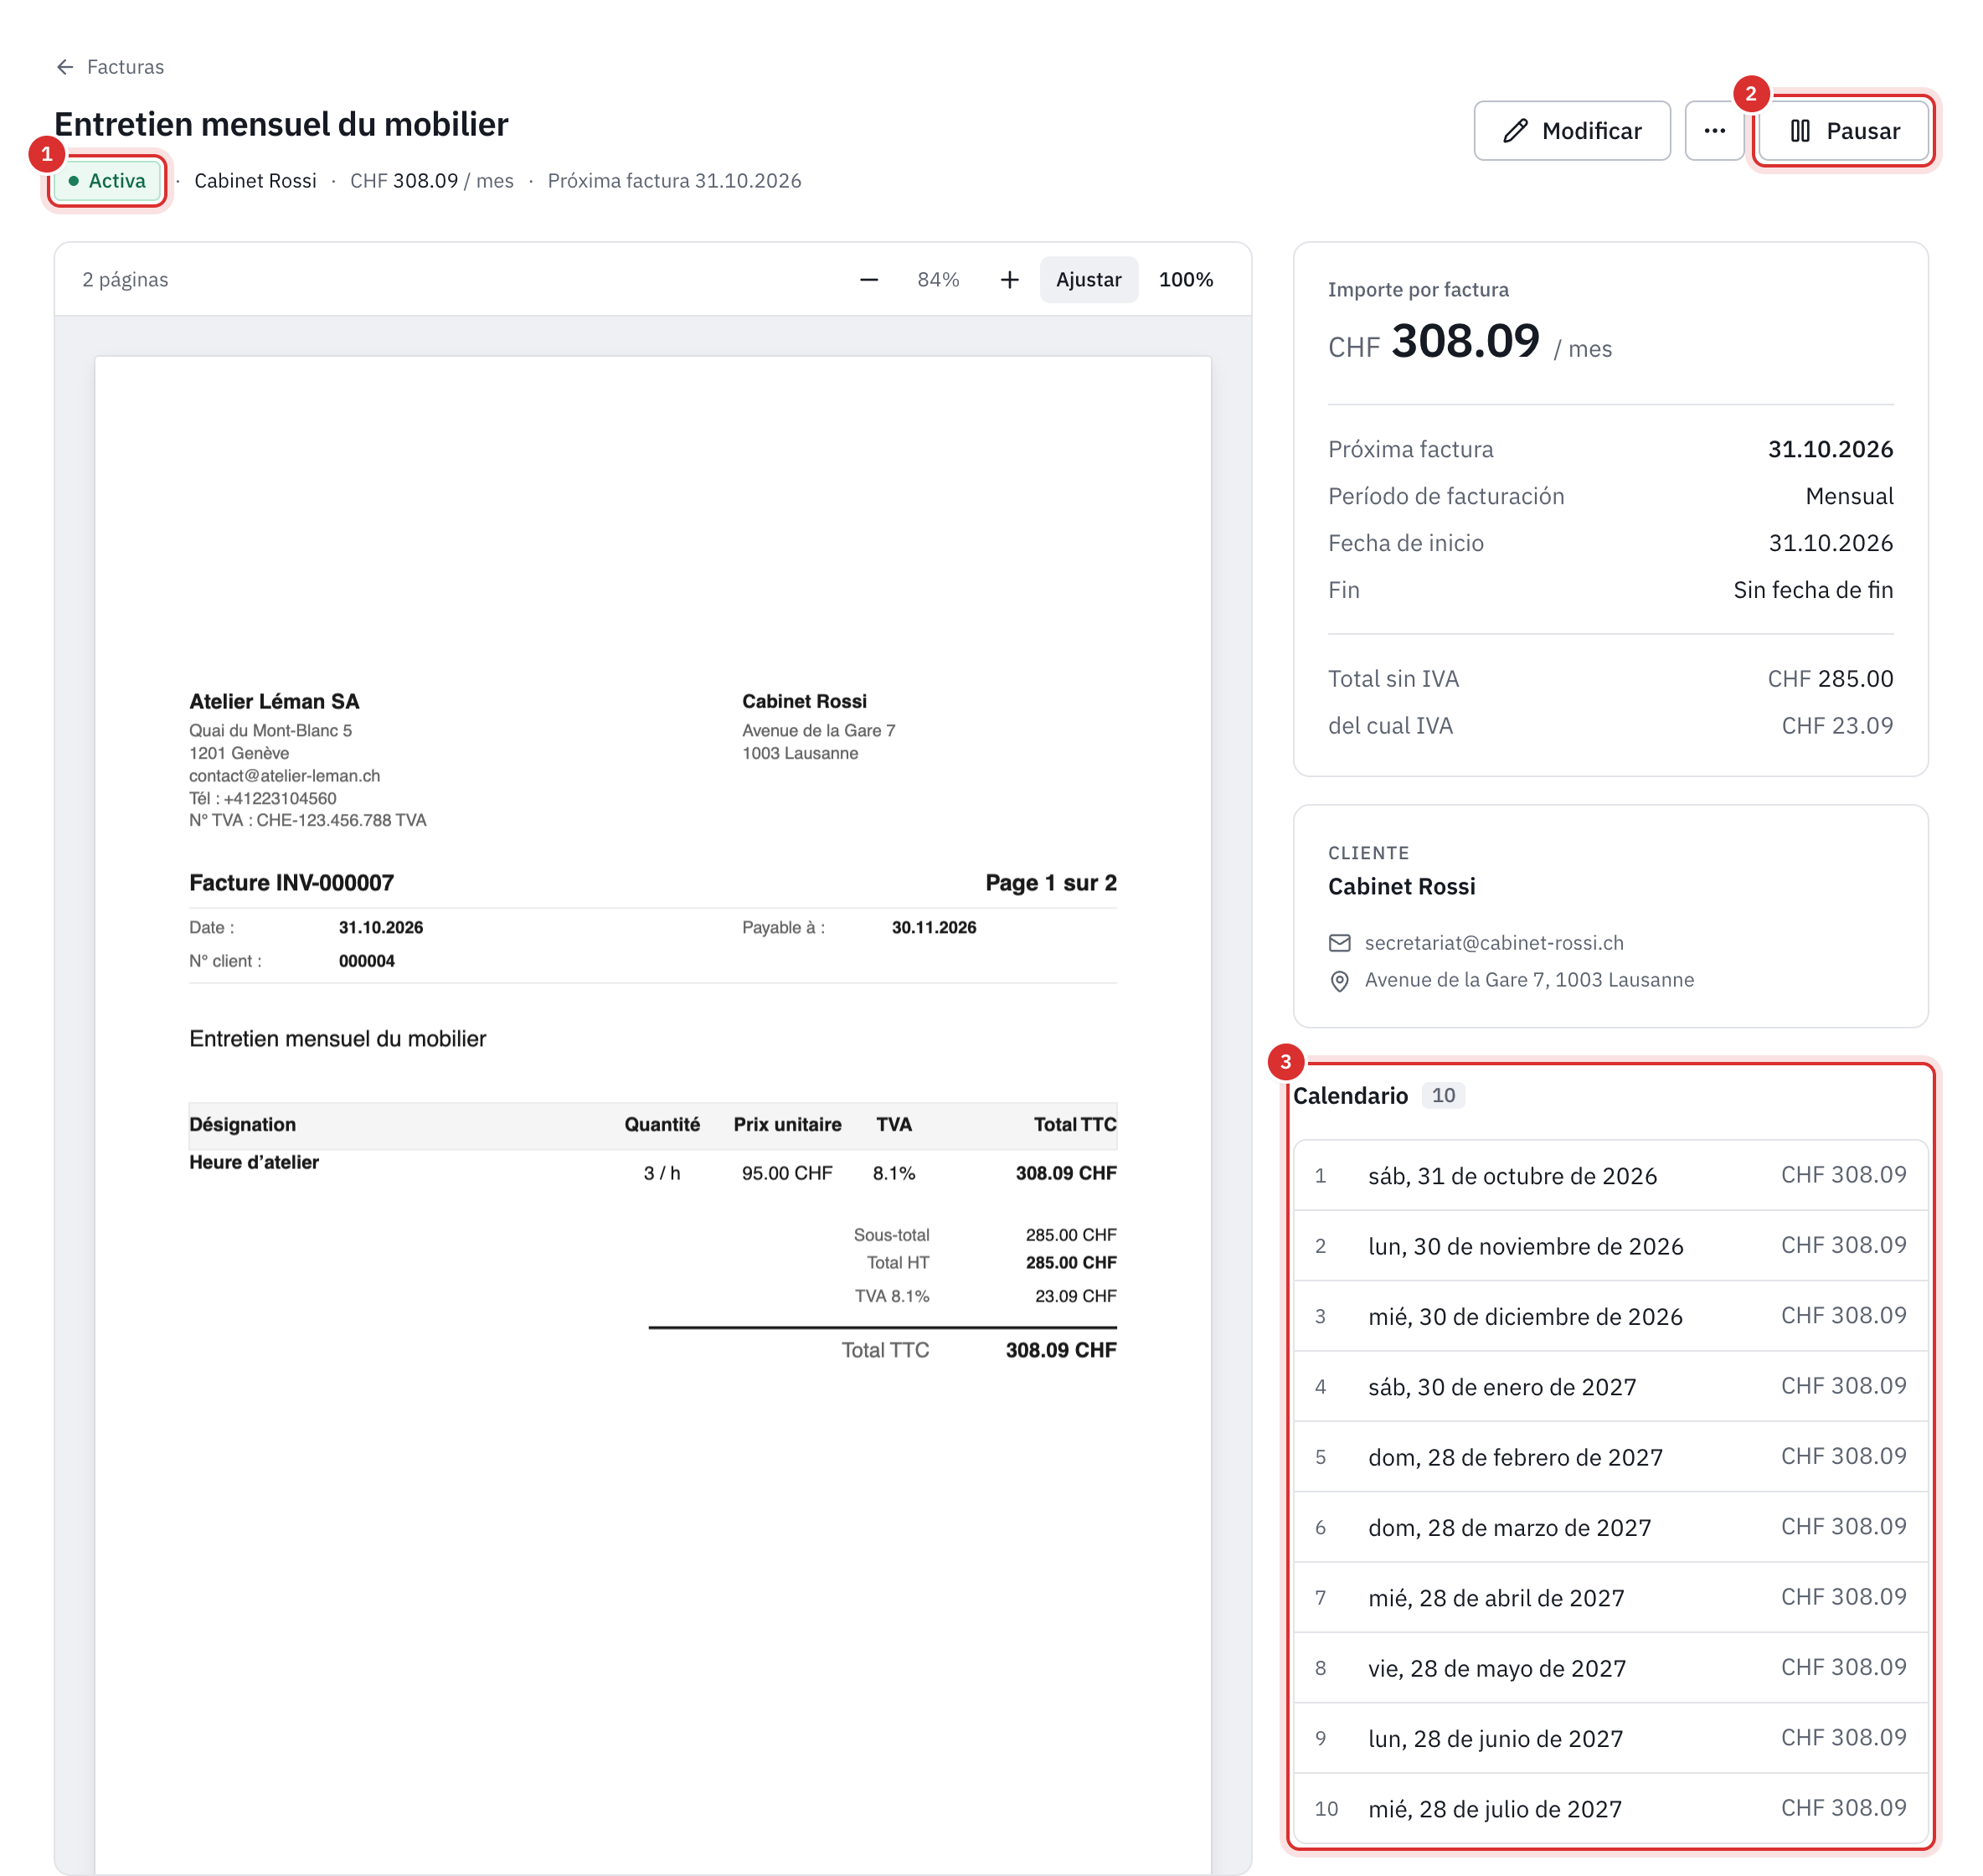Screen dimensions: 1983x1876
Task: Click the Facture INV-000007 heading in preview
Action: coord(291,883)
